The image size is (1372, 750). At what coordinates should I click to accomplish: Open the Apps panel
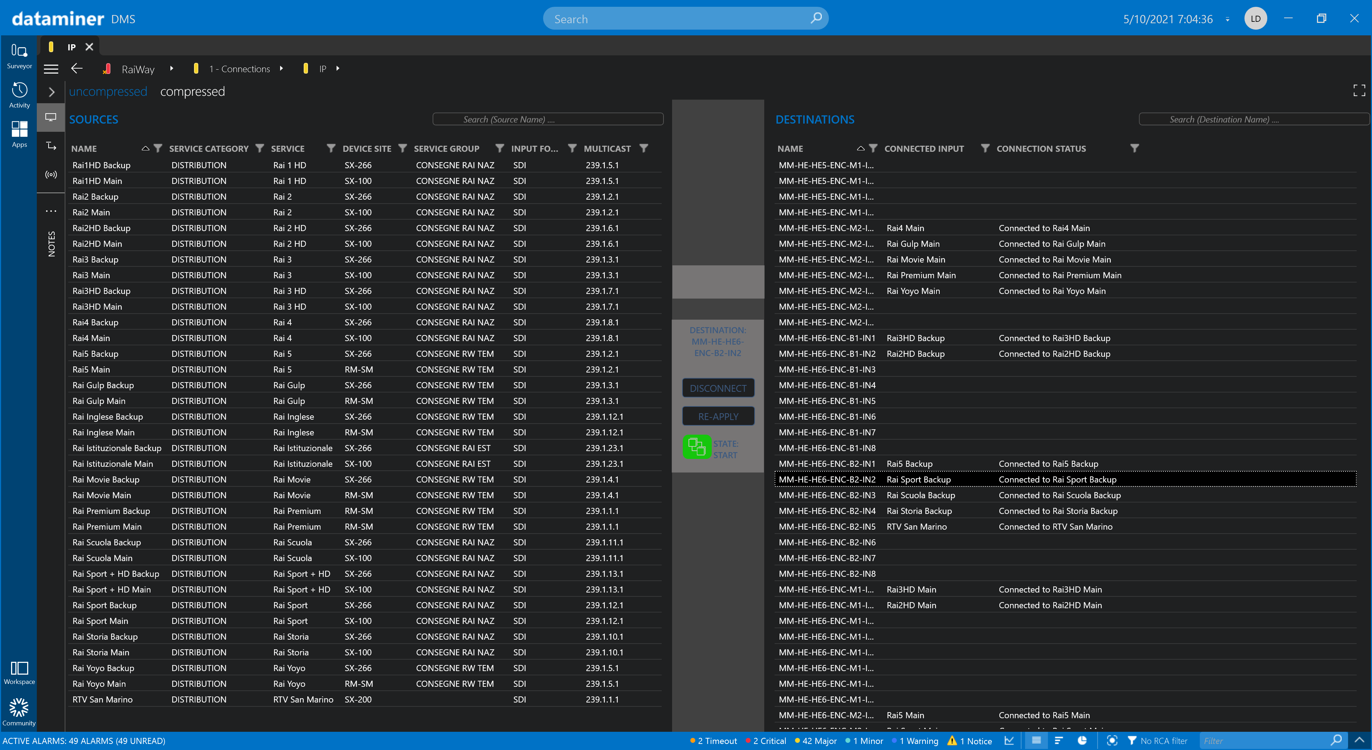[x=19, y=134]
